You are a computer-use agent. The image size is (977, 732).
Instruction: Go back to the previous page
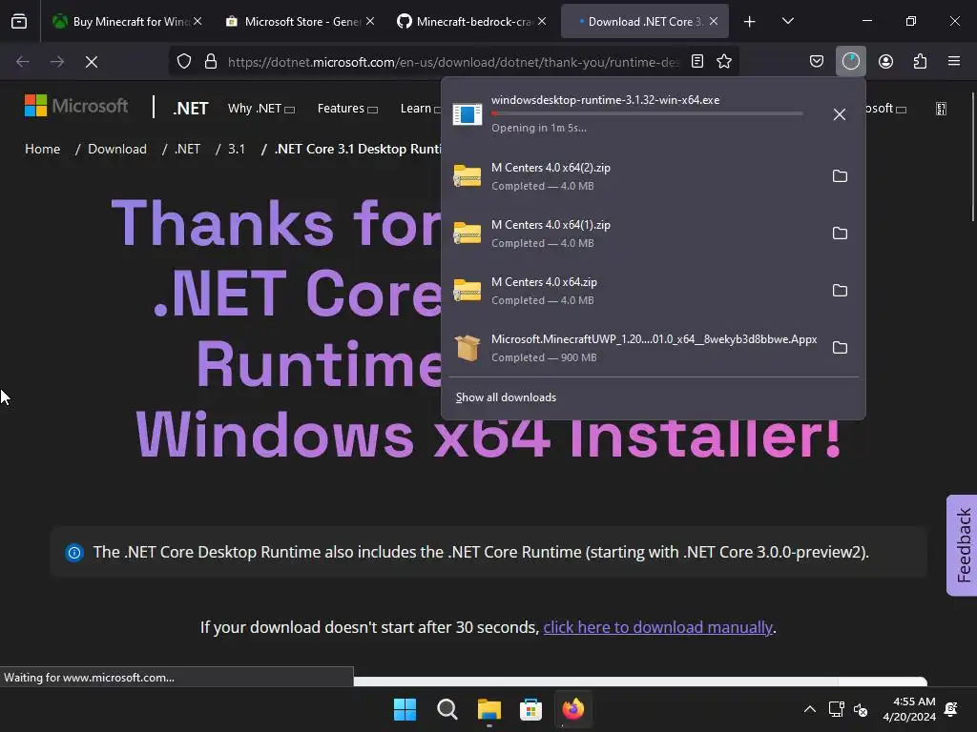click(23, 62)
